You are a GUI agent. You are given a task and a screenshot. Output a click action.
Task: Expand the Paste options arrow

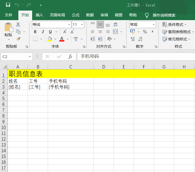pyautogui.click(x=9, y=39)
